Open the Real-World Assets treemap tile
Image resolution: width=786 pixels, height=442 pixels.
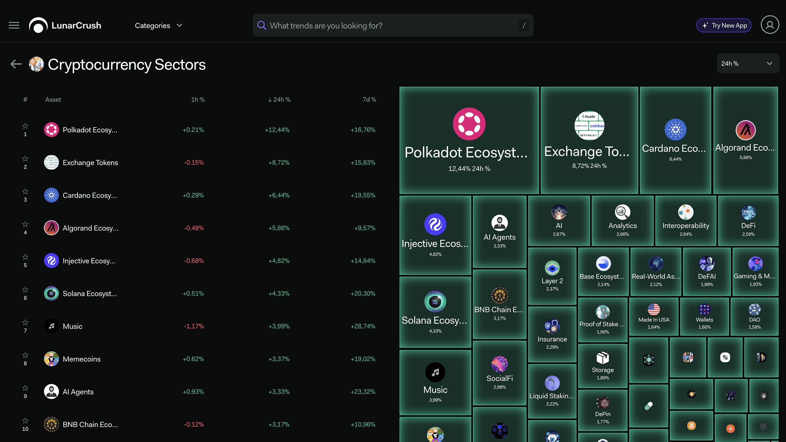[656, 271]
